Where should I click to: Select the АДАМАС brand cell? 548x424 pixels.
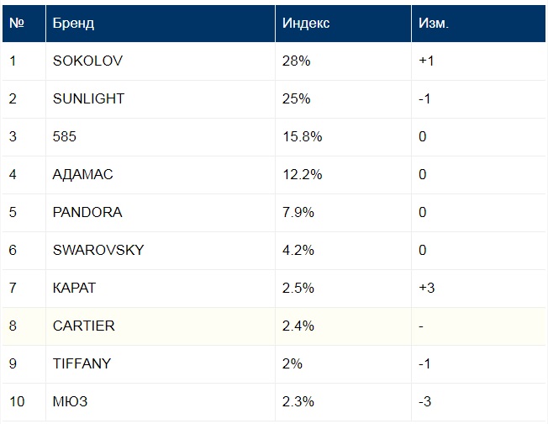(x=82, y=174)
